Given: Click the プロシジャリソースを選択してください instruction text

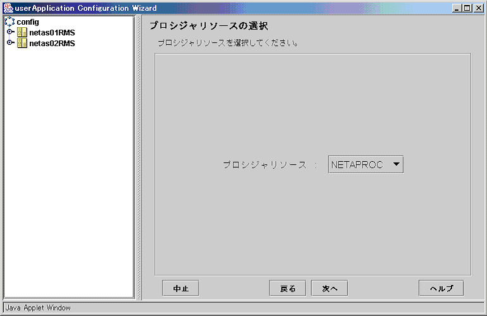Looking at the screenshot, I should pyautogui.click(x=228, y=43).
